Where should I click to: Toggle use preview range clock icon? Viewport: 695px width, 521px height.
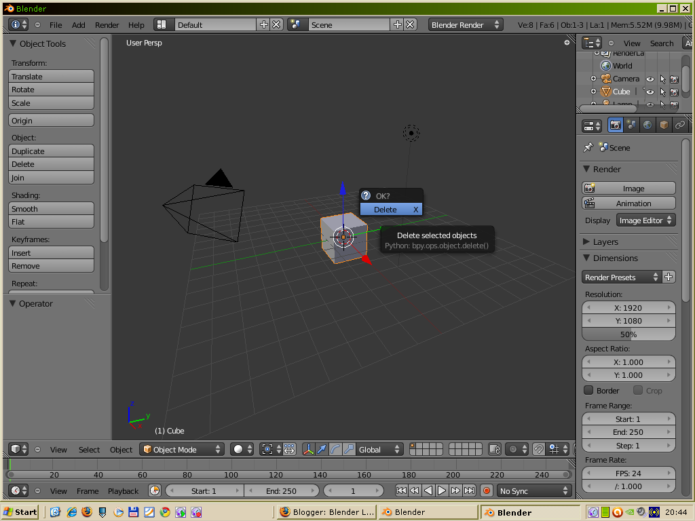(x=154, y=490)
